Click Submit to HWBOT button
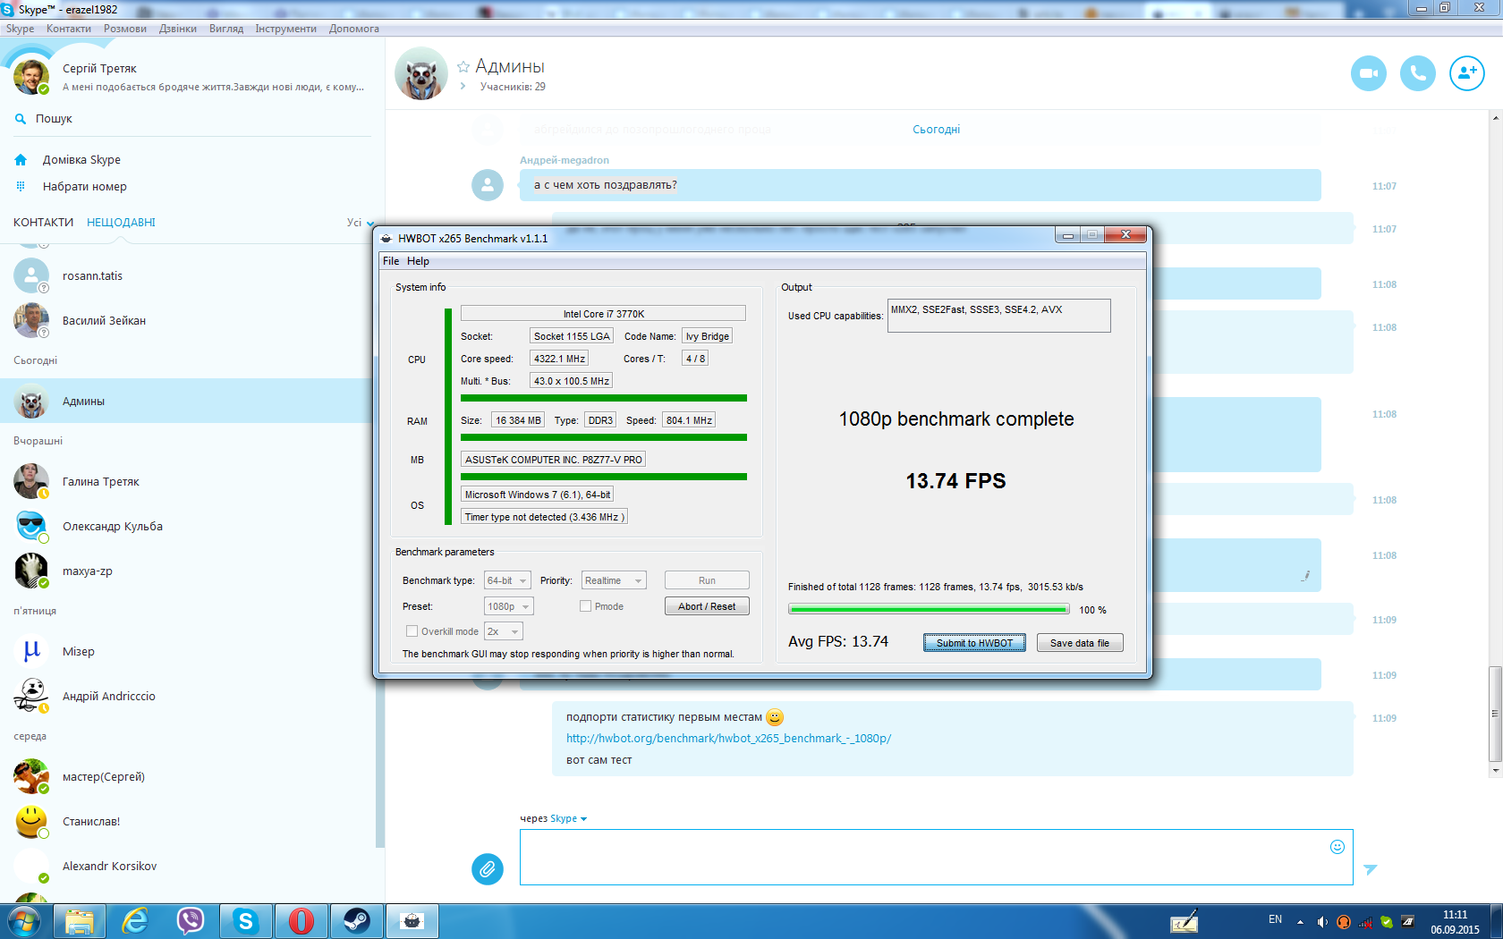The image size is (1503, 939). pos(974,643)
